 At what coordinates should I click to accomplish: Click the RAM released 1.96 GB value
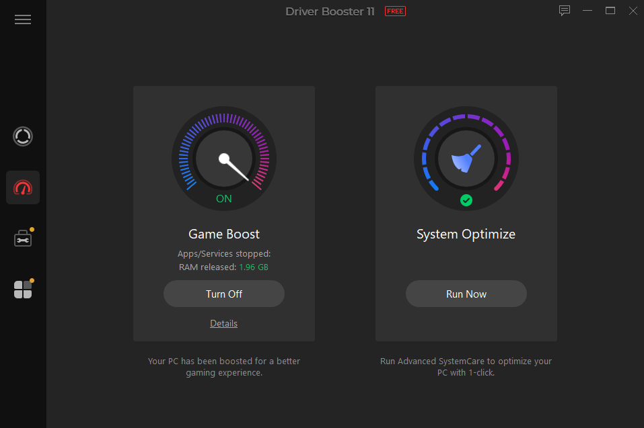[254, 267]
